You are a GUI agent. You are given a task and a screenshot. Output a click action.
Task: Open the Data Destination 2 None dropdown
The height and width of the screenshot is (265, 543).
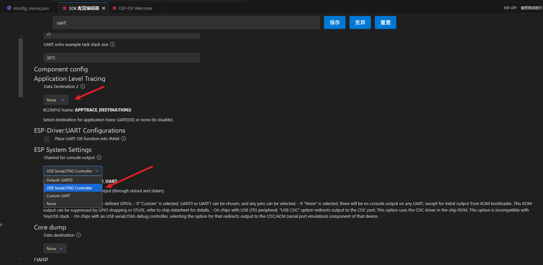56,100
